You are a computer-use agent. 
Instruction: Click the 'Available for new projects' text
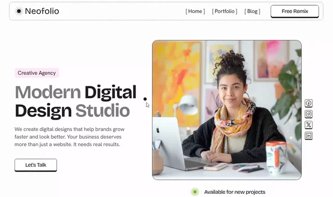click(x=235, y=192)
